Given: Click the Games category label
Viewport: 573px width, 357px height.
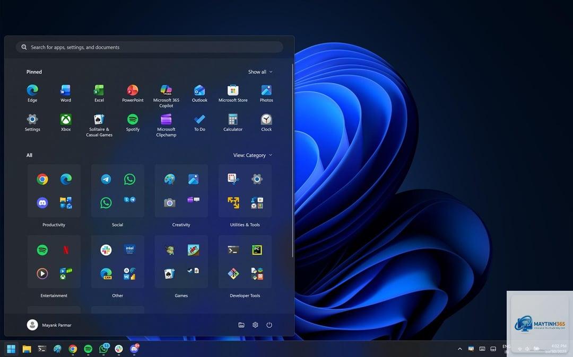Looking at the screenshot, I should pos(181,296).
